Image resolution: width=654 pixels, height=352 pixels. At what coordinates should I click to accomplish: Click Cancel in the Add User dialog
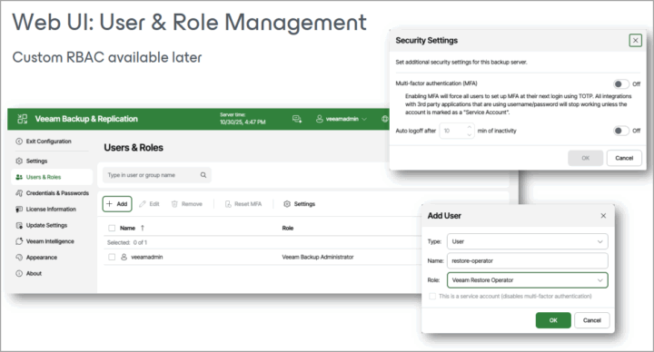[592, 320]
